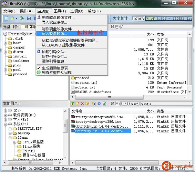Select the casper folder in disc tree

click(19, 47)
